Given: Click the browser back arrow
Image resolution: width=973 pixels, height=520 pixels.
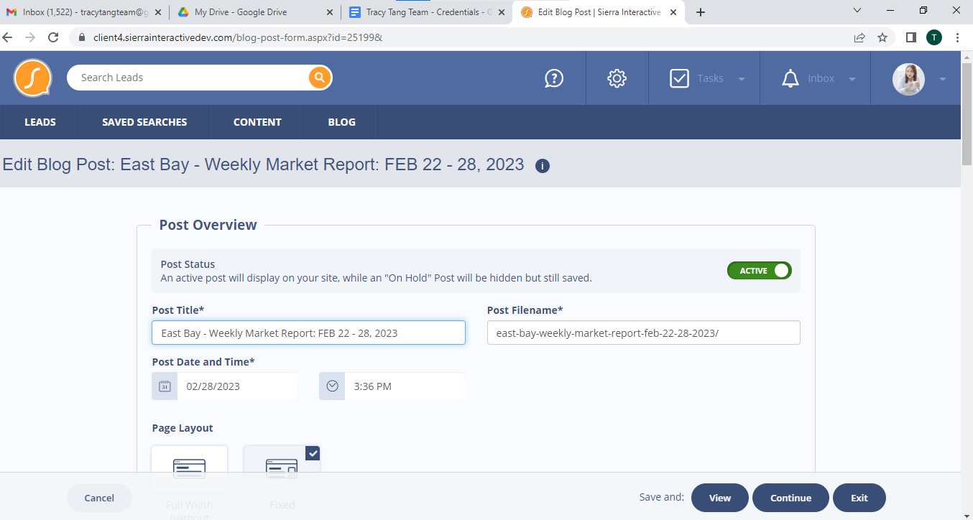Looking at the screenshot, I should tap(9, 37).
